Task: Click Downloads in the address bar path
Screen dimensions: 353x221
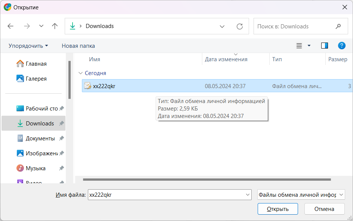Action: pyautogui.click(x=100, y=26)
